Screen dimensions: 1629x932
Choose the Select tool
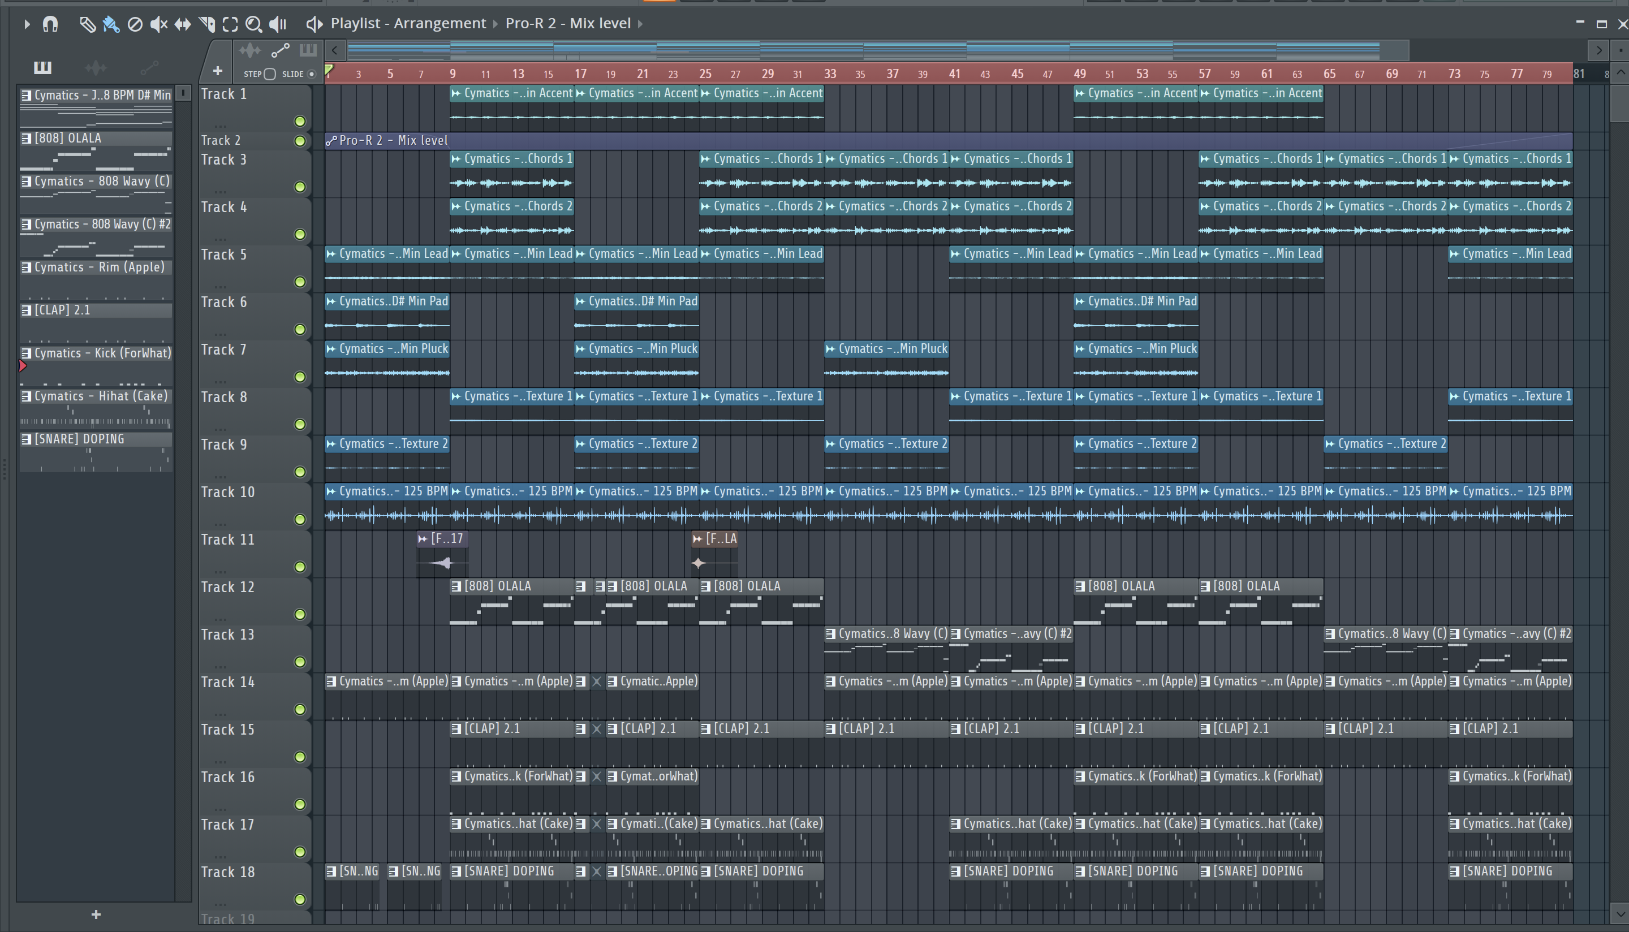click(x=230, y=24)
